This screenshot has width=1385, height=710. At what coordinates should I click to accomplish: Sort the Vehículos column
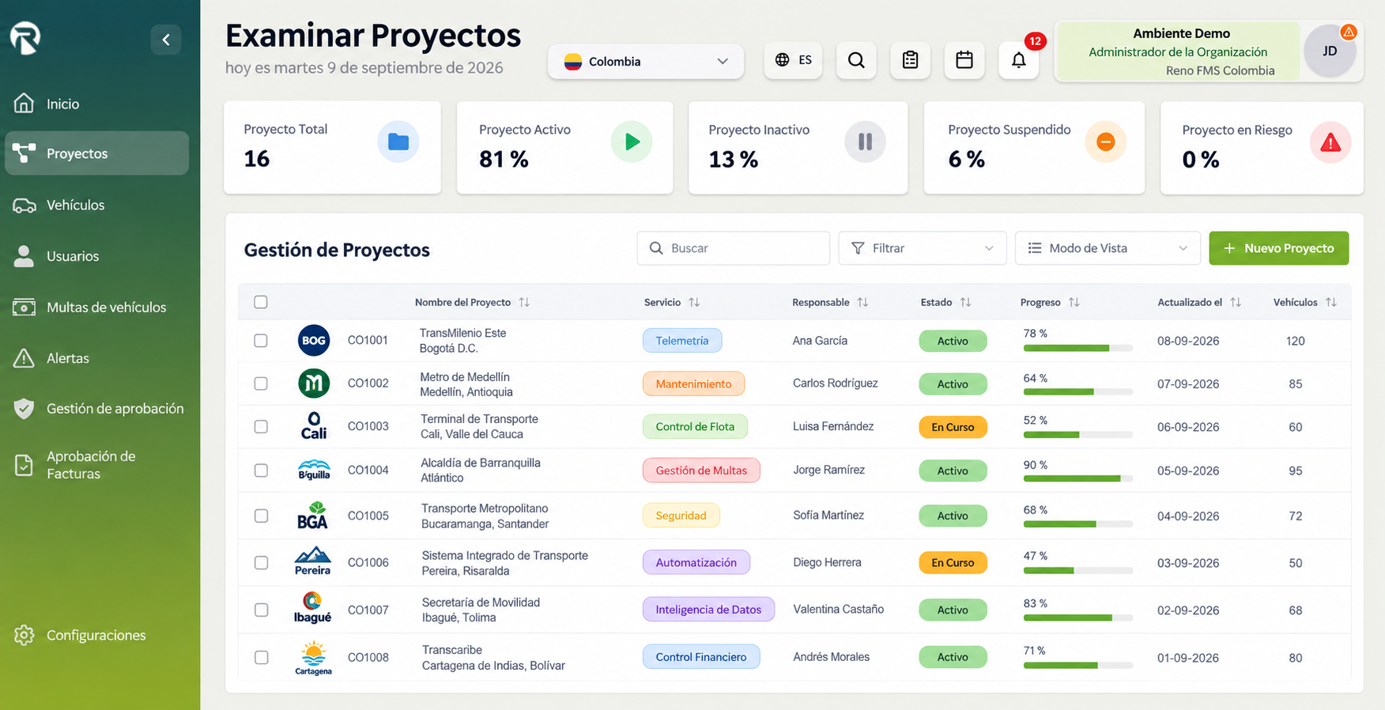coord(1331,302)
